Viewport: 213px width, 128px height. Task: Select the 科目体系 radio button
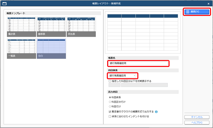click(110, 97)
